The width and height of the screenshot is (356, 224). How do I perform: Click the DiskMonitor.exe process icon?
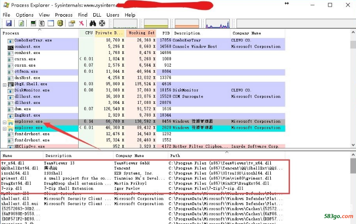[11, 91]
